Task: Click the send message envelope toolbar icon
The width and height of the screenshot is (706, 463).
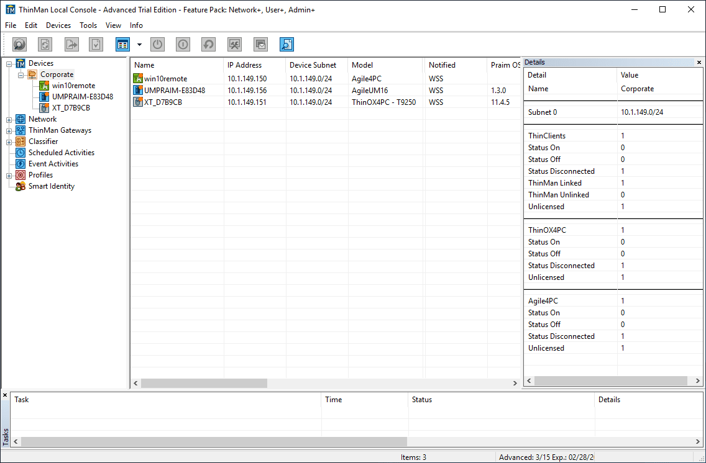Action: [260, 44]
